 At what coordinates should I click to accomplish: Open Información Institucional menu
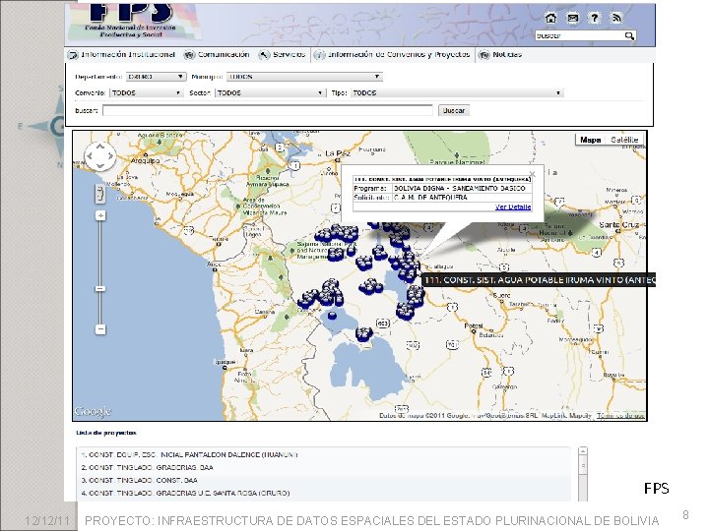[x=121, y=55]
